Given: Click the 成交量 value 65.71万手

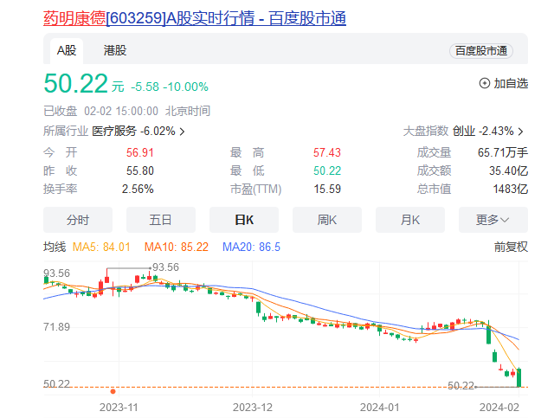Looking at the screenshot, I should pyautogui.click(x=503, y=152).
